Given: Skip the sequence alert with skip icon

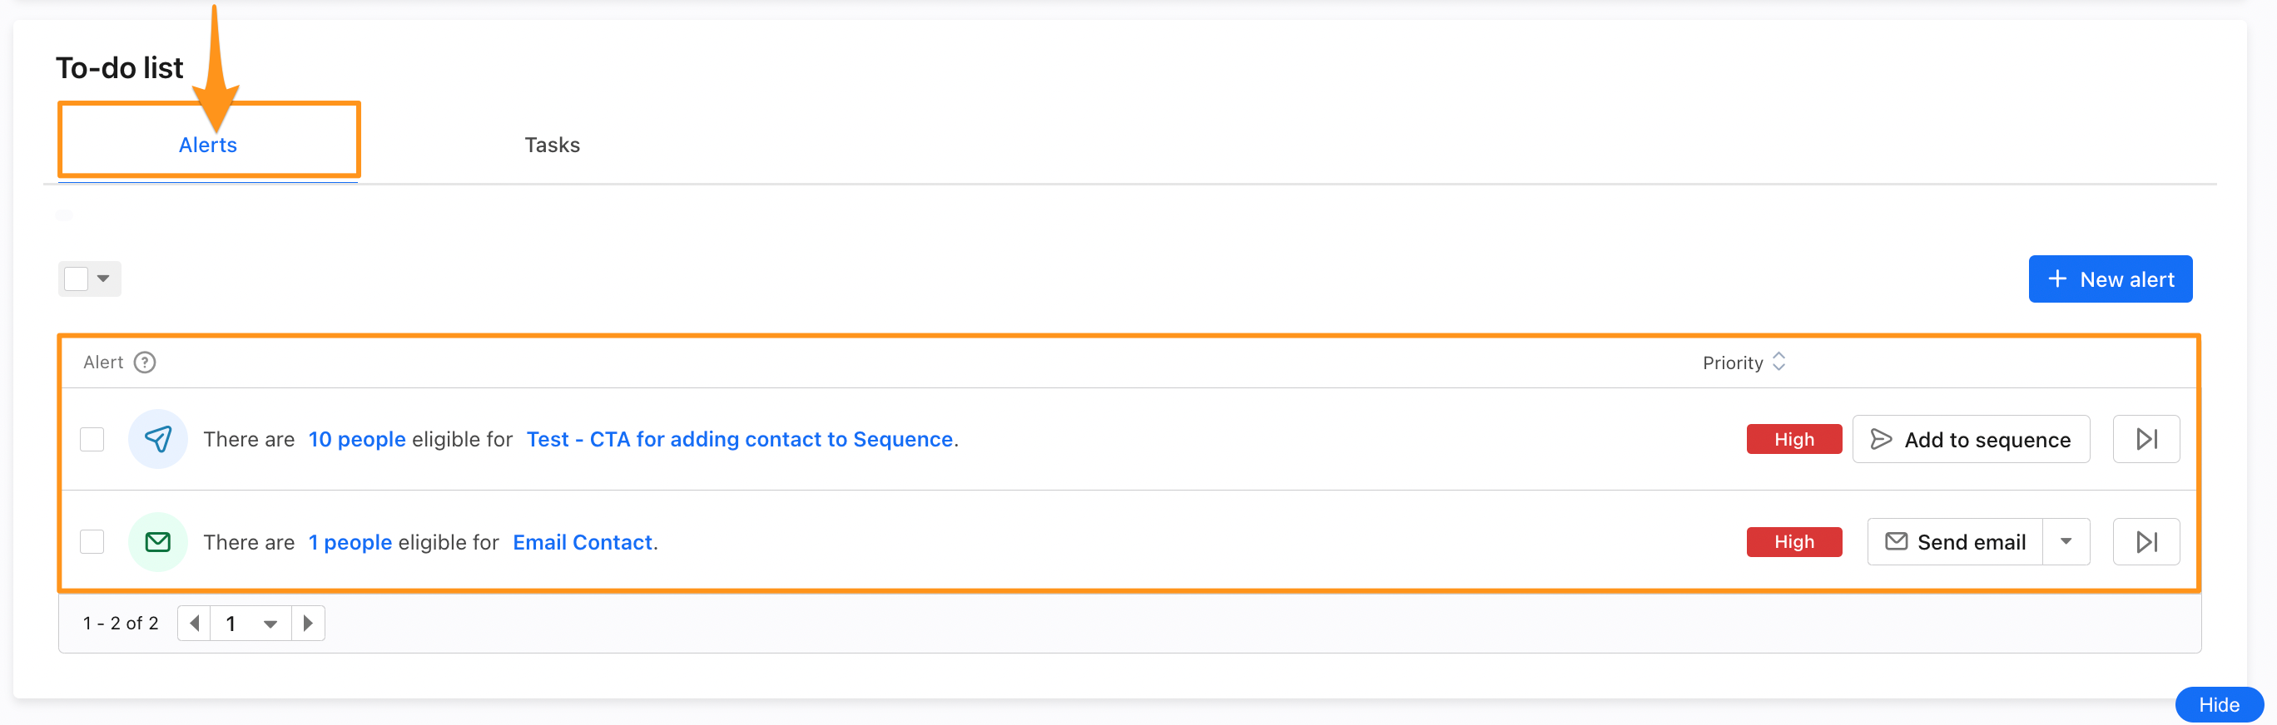Looking at the screenshot, I should coord(2146,439).
